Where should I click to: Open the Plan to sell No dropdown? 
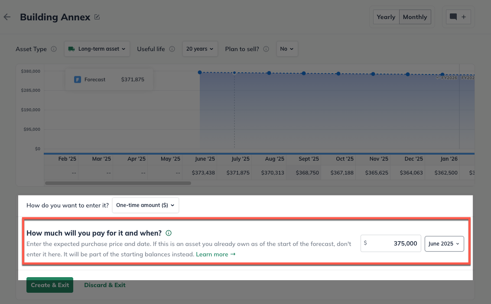[287, 49]
